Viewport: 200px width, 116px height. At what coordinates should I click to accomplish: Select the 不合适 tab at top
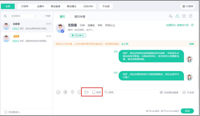[106, 6]
